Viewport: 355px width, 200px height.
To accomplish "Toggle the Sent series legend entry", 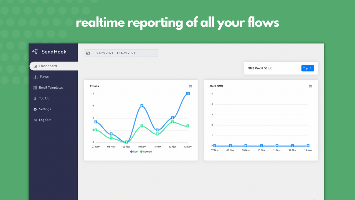I will [x=134, y=152].
